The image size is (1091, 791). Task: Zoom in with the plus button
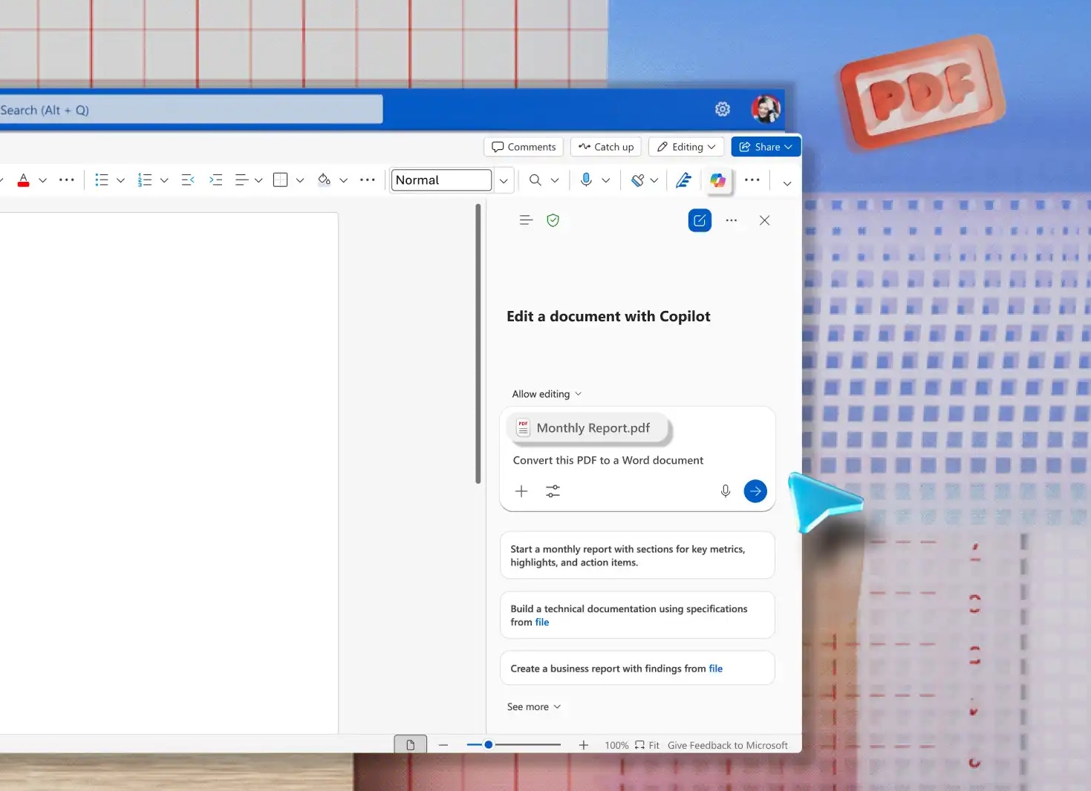[584, 745]
